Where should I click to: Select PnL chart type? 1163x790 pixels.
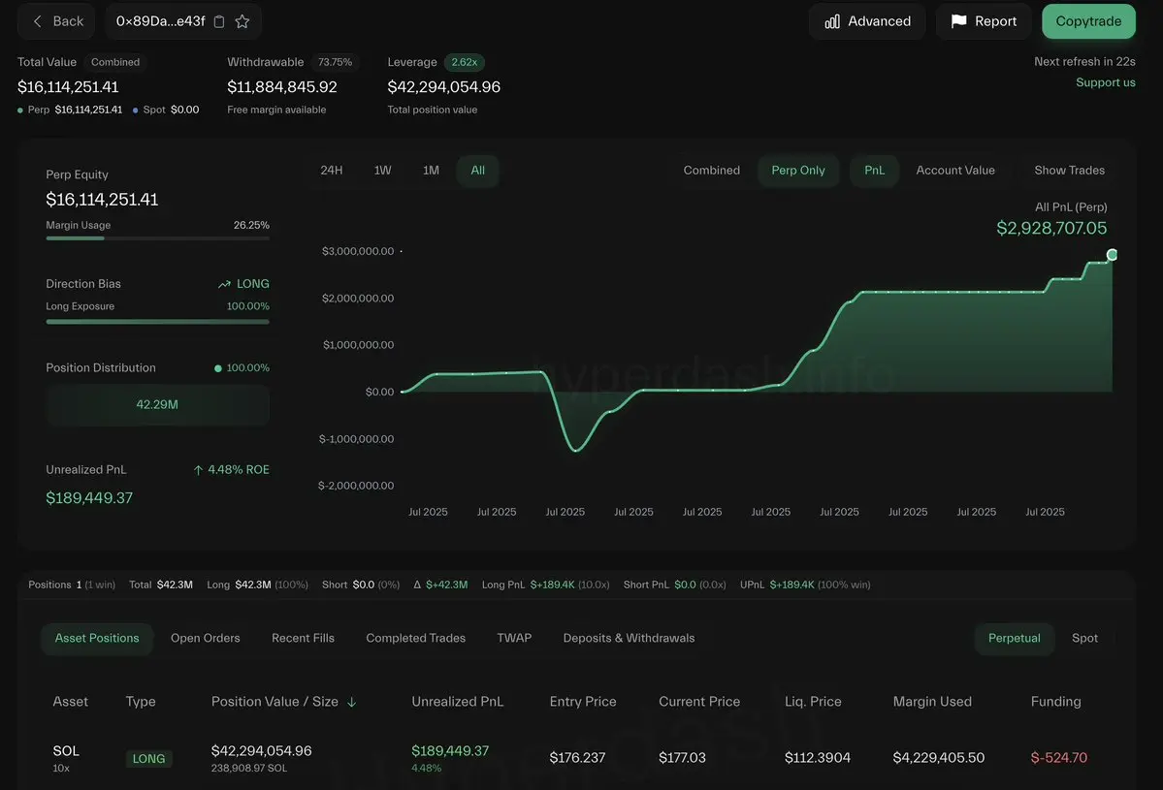875,171
